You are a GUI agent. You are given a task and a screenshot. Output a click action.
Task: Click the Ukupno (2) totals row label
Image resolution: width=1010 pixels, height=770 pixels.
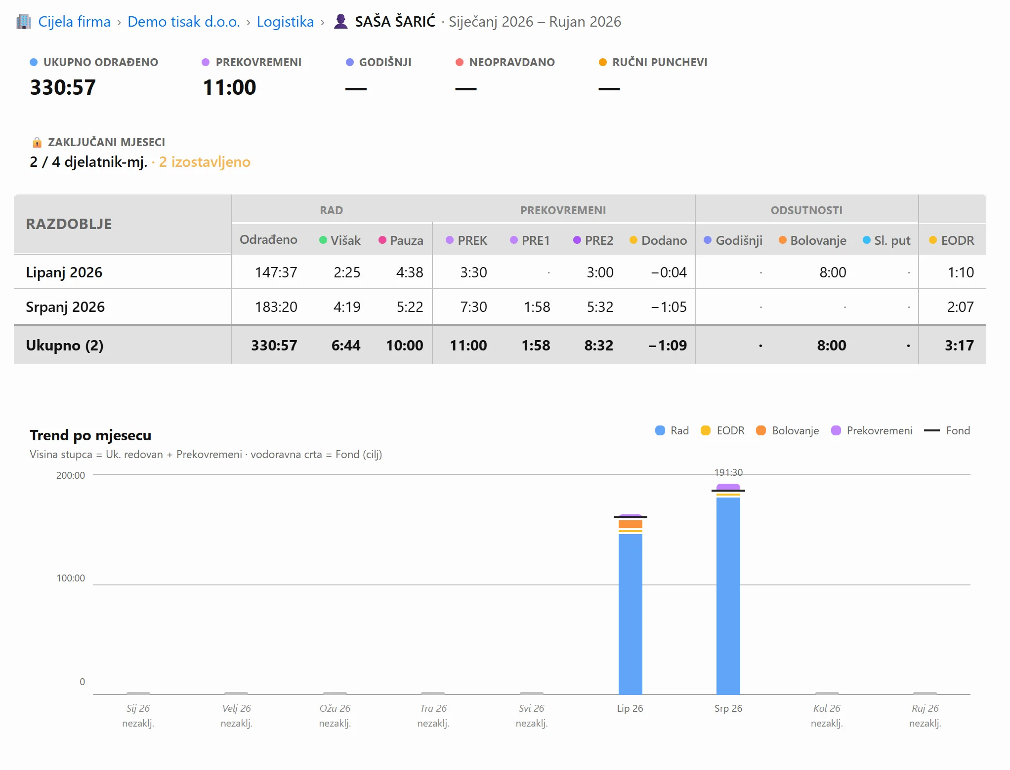pyautogui.click(x=65, y=346)
